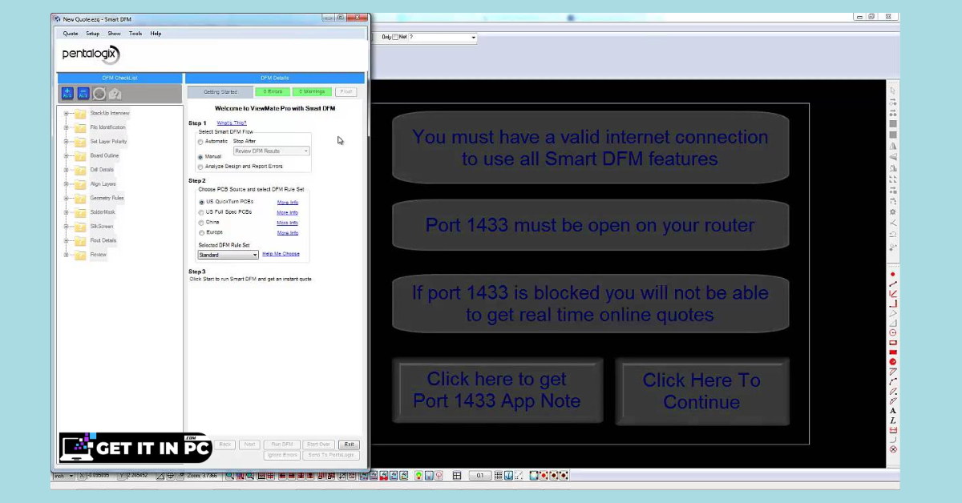962x503 pixels.
Task: Expand the Geometry Rules tree node
Action: coord(67,199)
